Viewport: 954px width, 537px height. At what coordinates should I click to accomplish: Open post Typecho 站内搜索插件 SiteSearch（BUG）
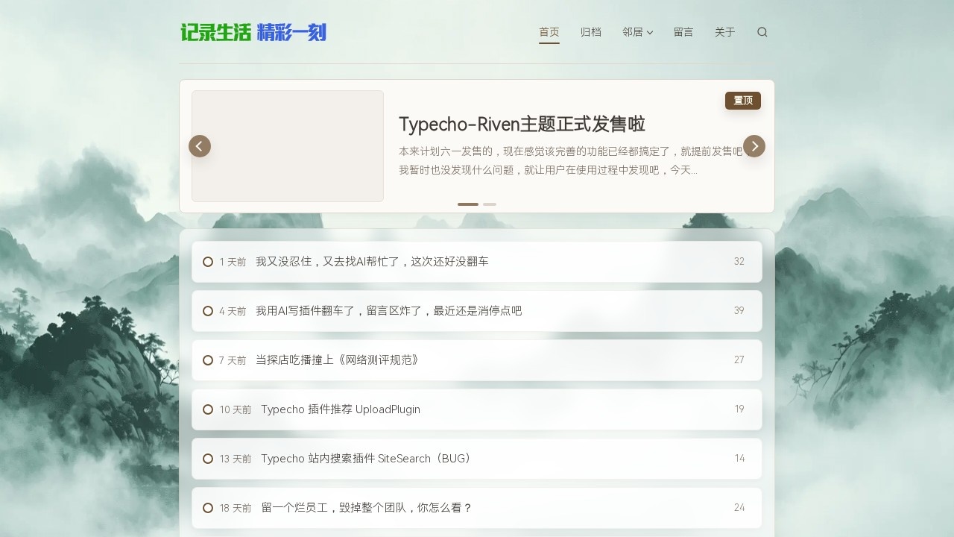367,459
